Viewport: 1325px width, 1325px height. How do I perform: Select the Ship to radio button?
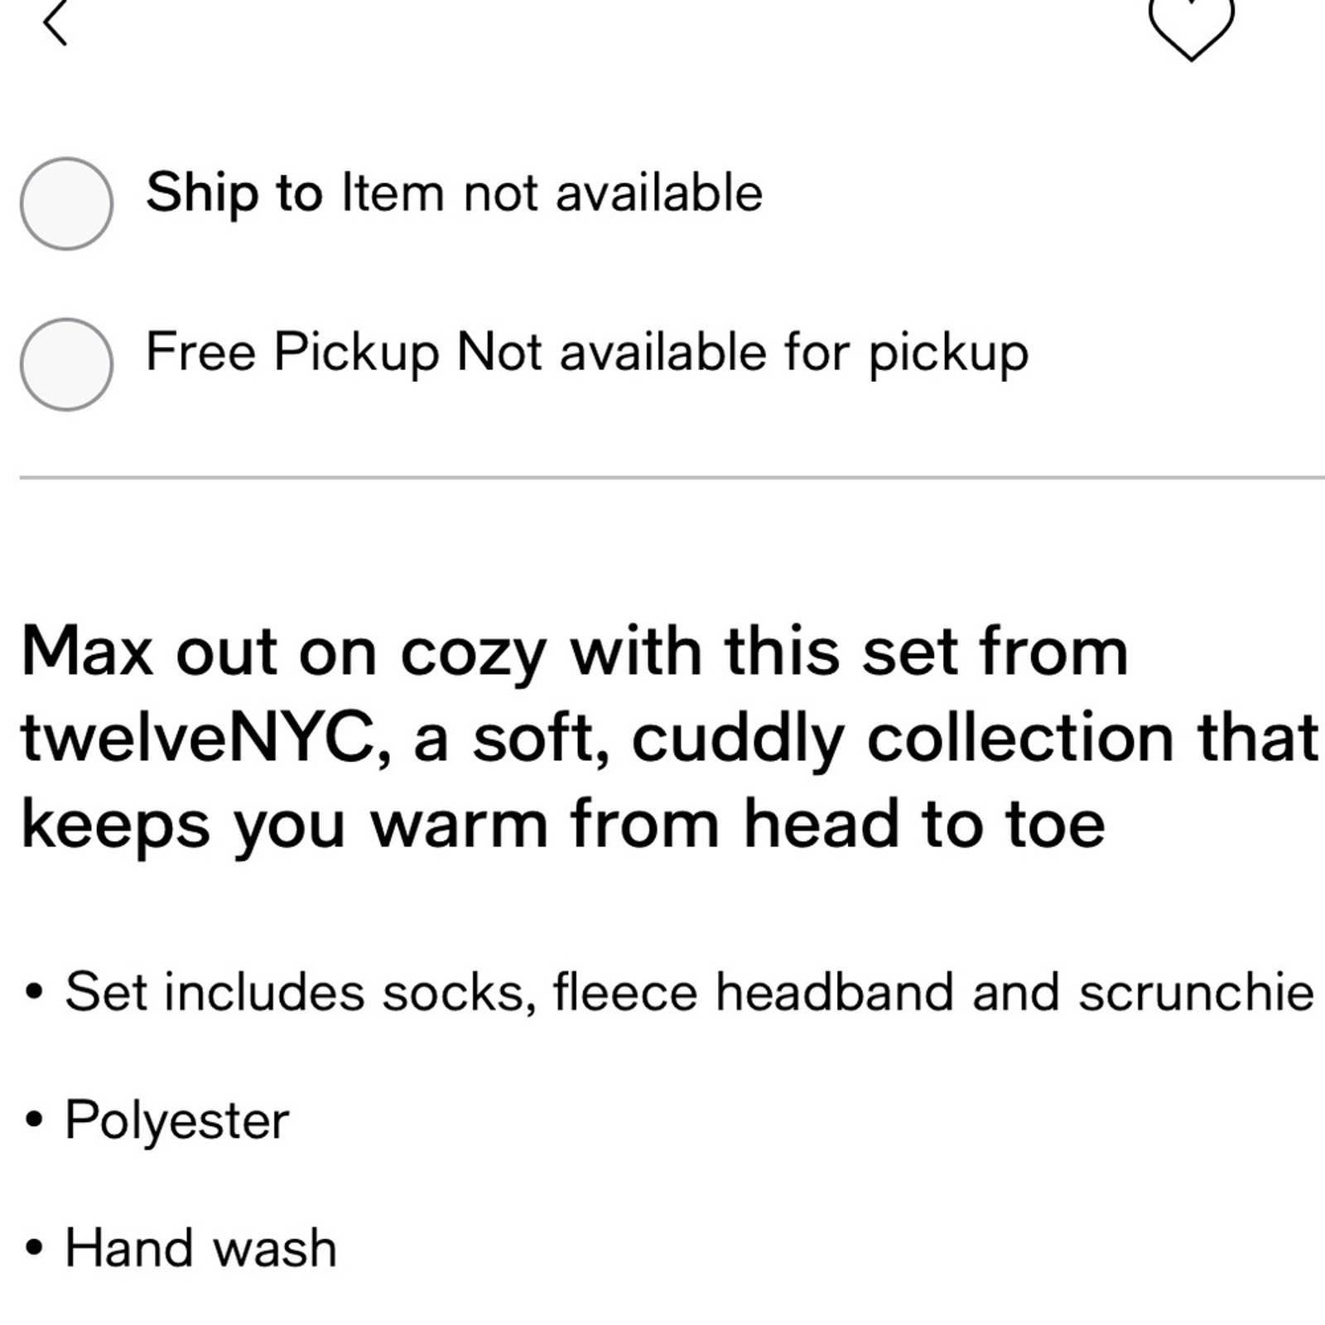point(66,203)
